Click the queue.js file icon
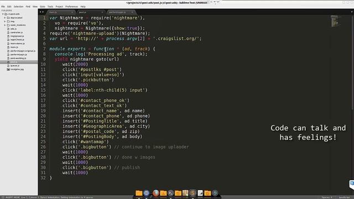The height and width of the screenshot is (199, 354). (x=8, y=66)
